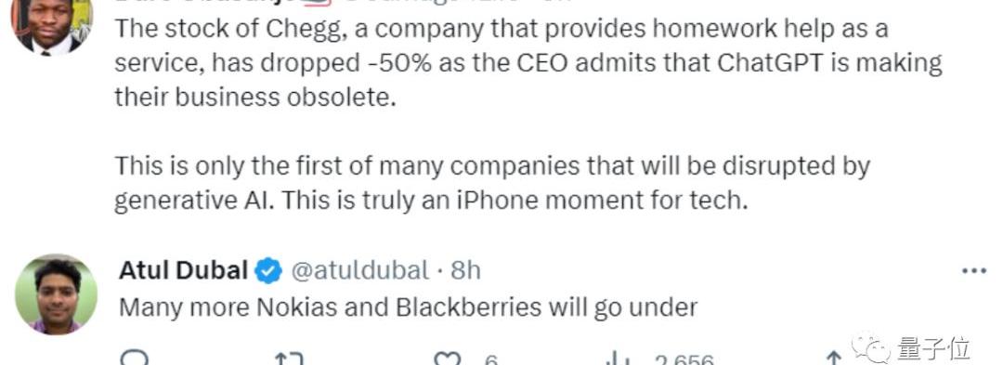The width and height of the screenshot is (1003, 365).
Task: Click the reply speech-bubble icon
Action: click(134, 358)
